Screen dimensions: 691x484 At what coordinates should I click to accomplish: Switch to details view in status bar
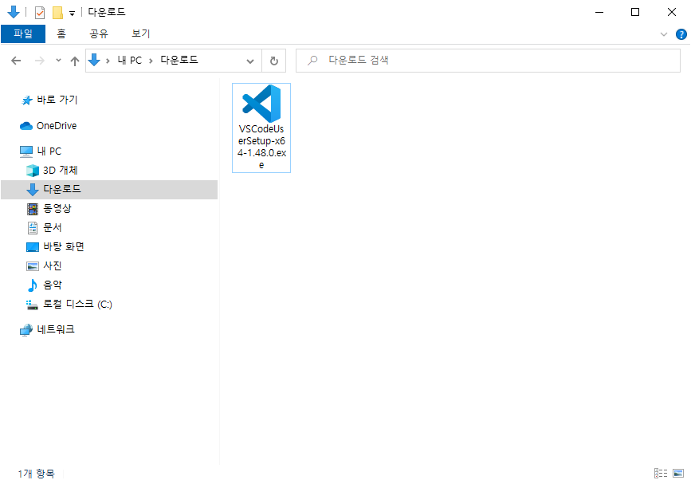tap(660, 474)
